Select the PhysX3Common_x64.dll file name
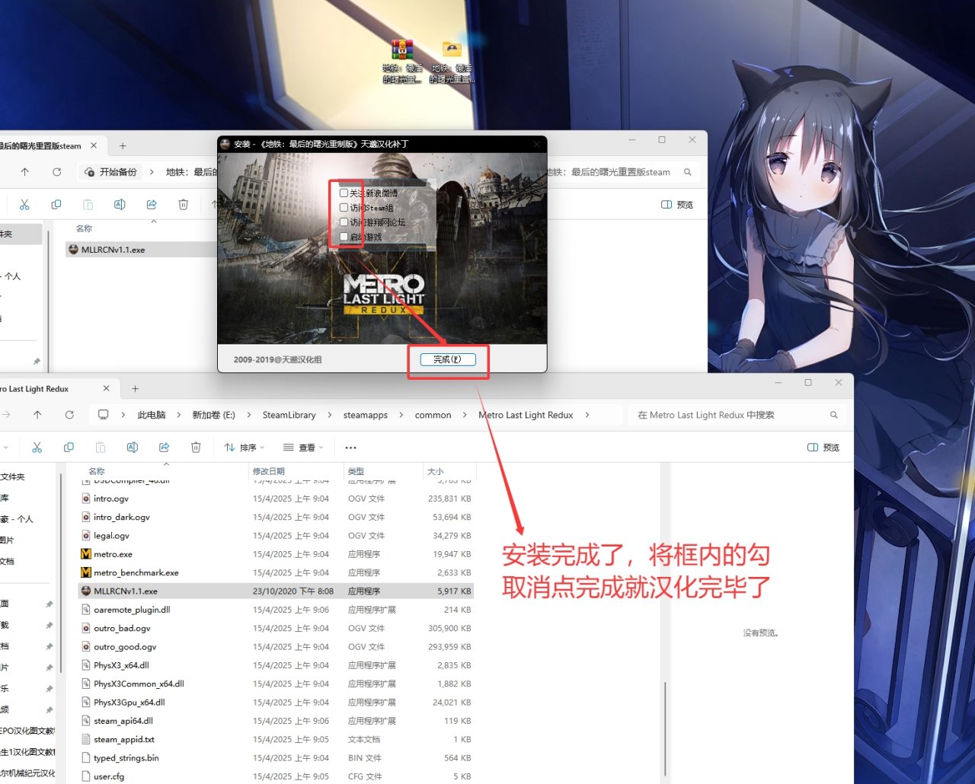Image resolution: width=975 pixels, height=784 pixels. click(139, 684)
